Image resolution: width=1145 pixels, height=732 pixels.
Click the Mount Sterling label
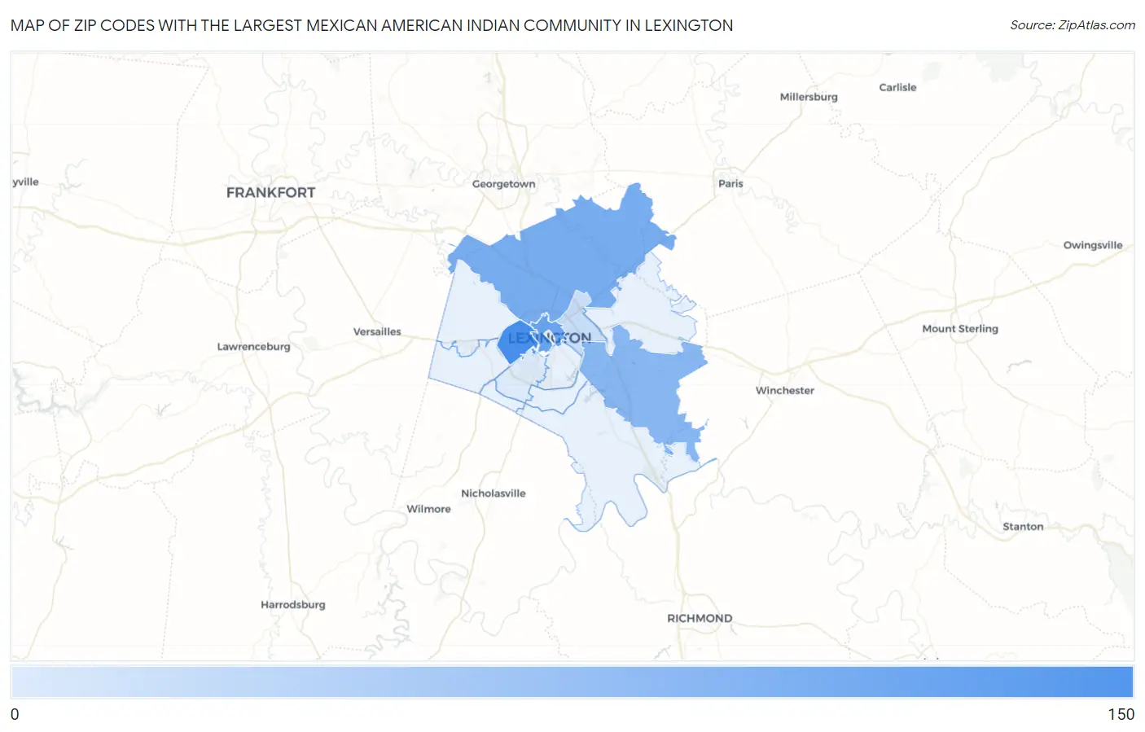(960, 329)
